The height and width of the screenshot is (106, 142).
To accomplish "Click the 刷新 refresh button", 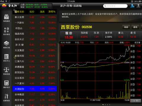I will pyautogui.click(x=126, y=27).
